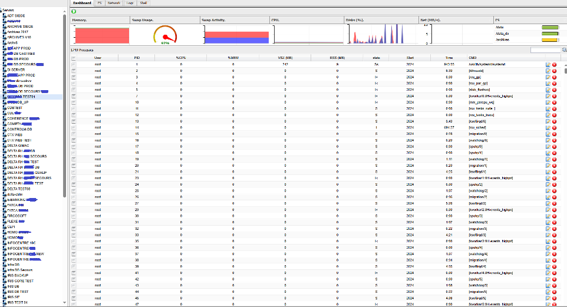Kill the kthreadd process with red icon
The image size is (567, 307).
click(x=554, y=70)
